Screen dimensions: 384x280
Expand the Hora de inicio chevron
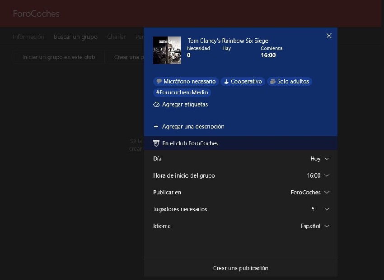click(327, 176)
